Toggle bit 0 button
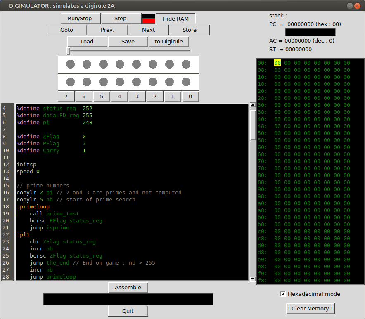 pyautogui.click(x=190, y=97)
